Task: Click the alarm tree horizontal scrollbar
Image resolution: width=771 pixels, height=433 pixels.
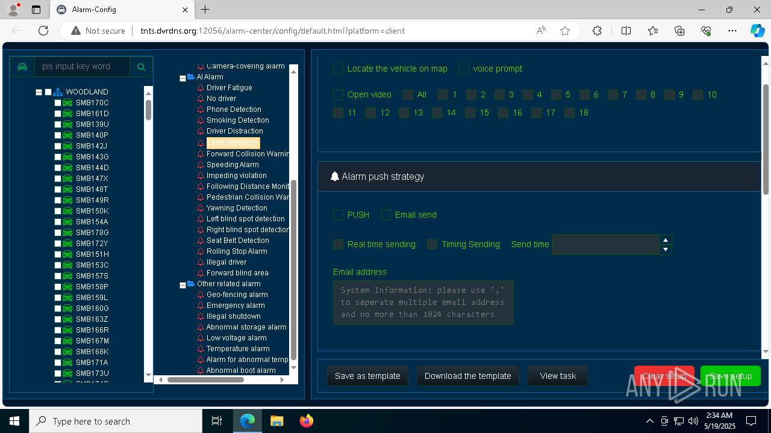Action: [205, 379]
